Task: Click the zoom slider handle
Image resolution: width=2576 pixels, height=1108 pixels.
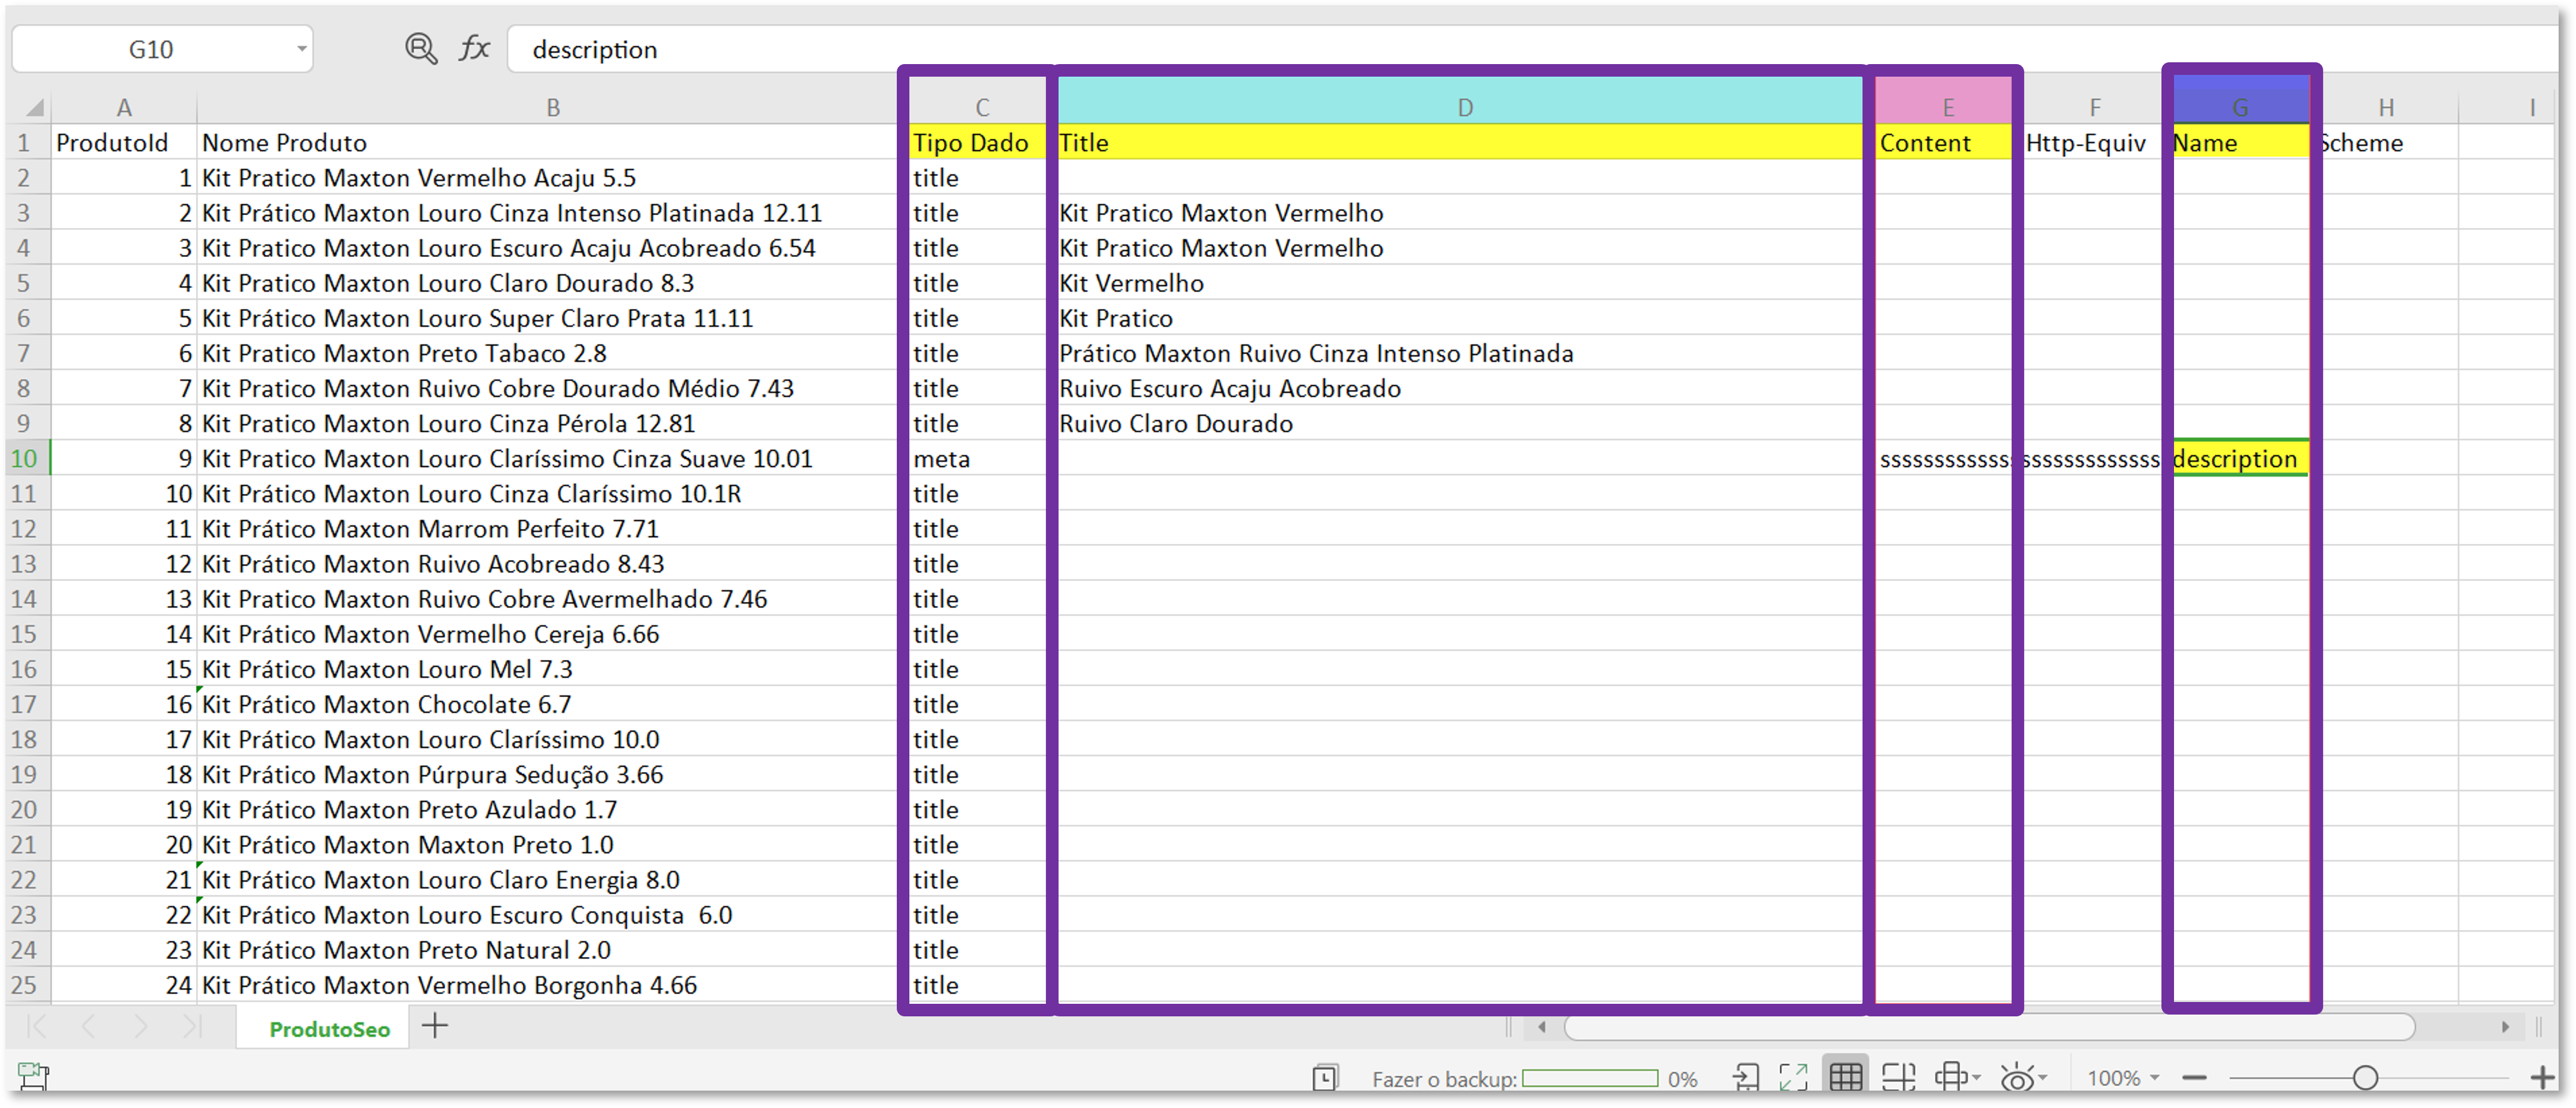Action: (x=2365, y=1078)
